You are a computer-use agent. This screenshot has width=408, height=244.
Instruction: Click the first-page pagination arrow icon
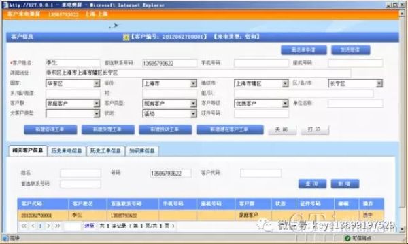[x=24, y=226]
